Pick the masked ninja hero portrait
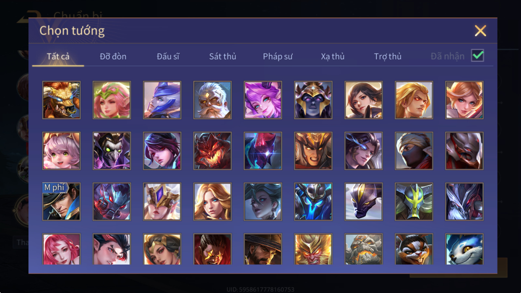The image size is (521, 293). [414, 151]
